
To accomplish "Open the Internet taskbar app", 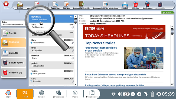I will [41, 94].
